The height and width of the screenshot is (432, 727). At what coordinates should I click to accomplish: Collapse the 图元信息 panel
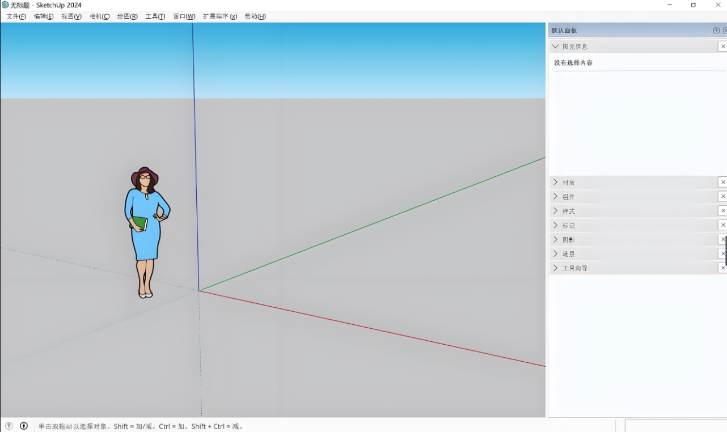(x=556, y=46)
